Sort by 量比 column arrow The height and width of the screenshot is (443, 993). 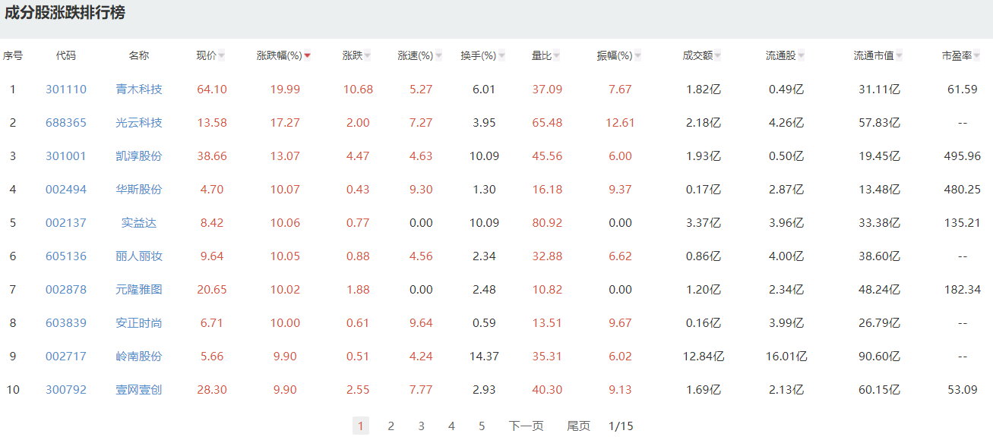click(x=556, y=55)
